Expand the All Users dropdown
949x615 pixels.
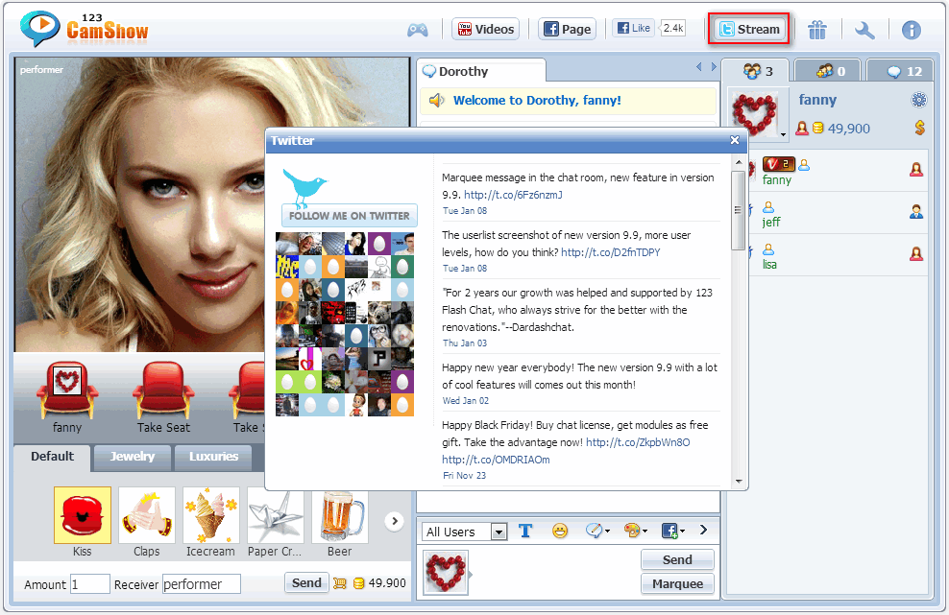point(498,532)
